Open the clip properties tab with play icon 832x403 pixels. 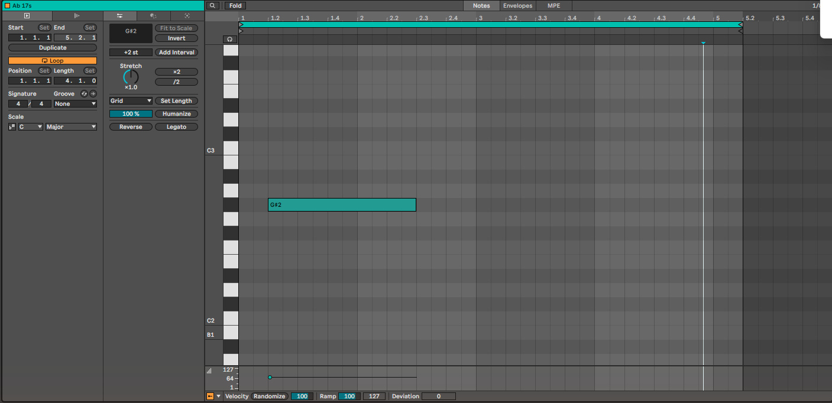point(27,16)
